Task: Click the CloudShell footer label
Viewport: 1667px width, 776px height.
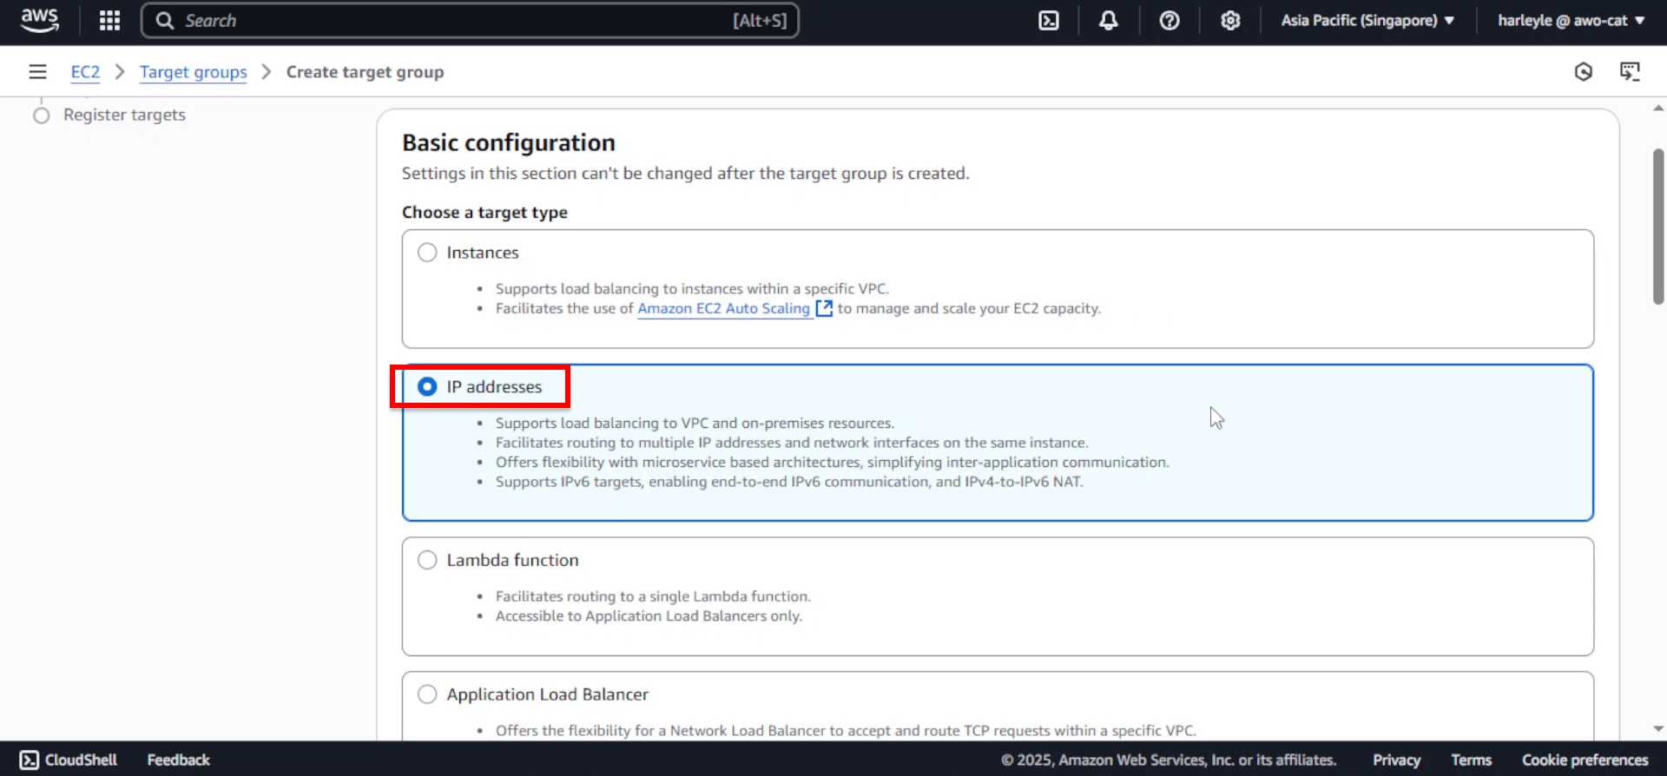Action: coord(81,760)
